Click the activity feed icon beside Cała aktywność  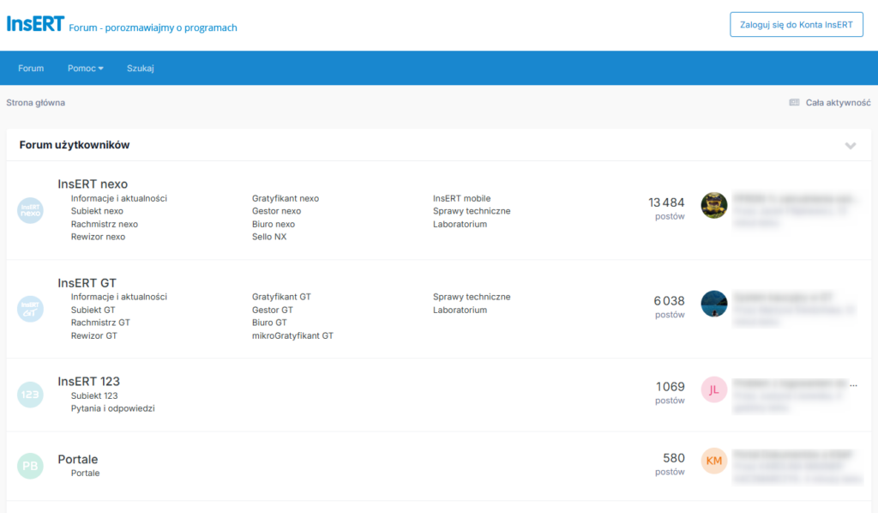pyautogui.click(x=794, y=102)
